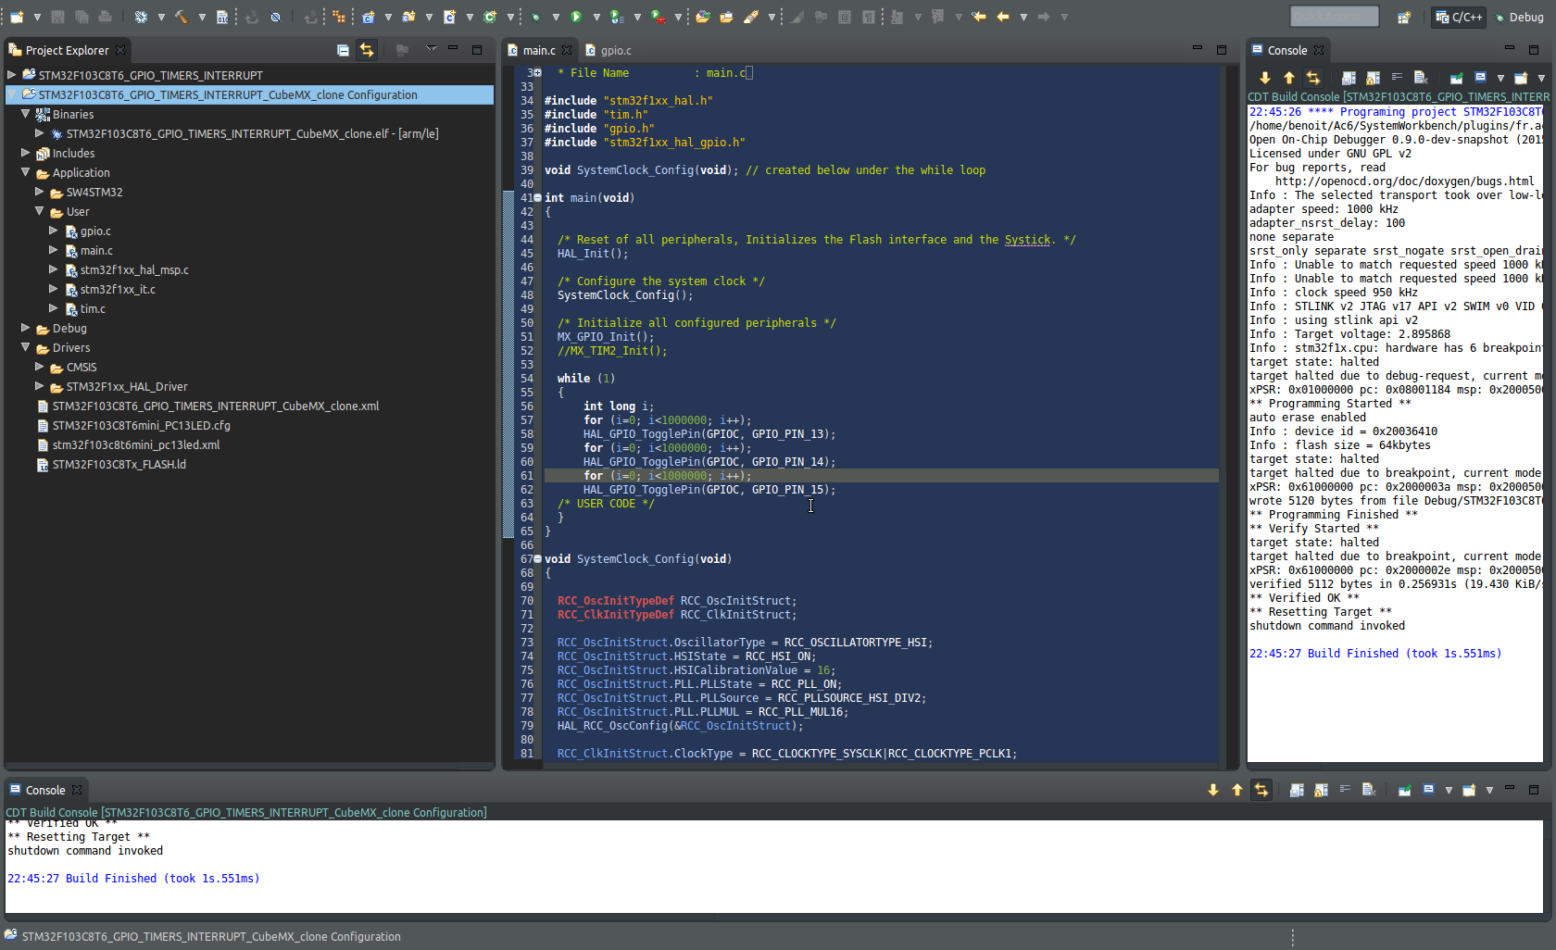Toggle scroll lock in bottom console
Viewport: 1556px width, 950px height.
tap(1321, 790)
